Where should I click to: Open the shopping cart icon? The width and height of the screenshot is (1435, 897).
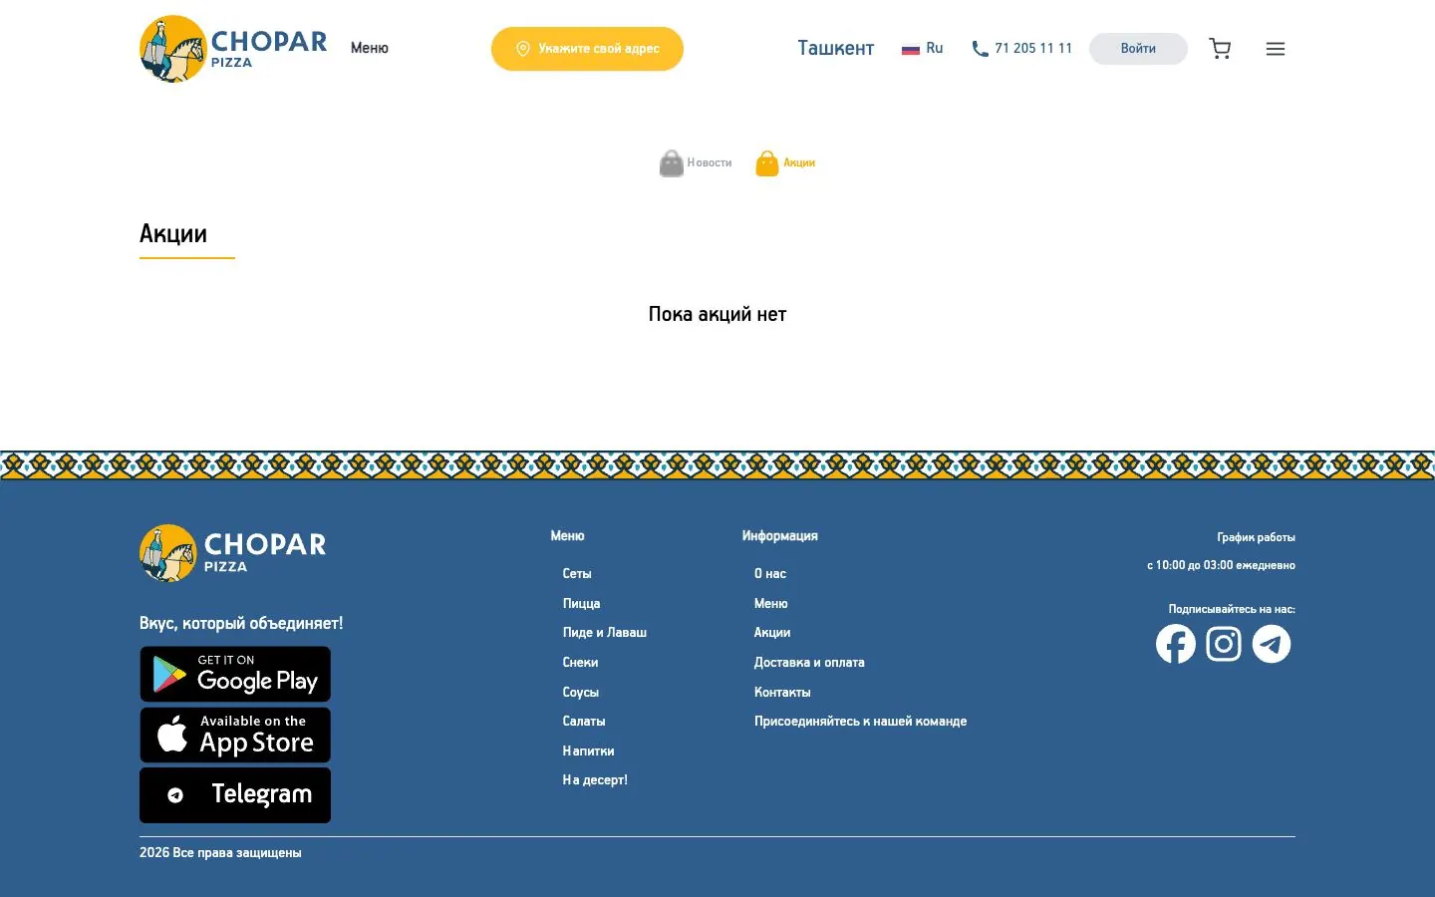(x=1220, y=49)
